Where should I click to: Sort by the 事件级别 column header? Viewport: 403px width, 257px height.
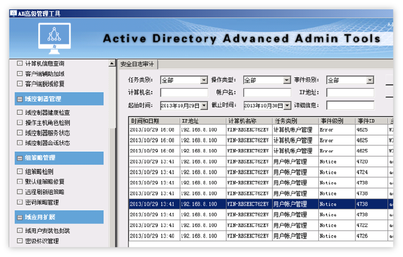coord(337,121)
